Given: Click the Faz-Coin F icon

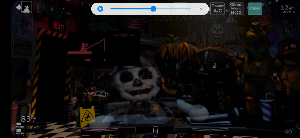Looking at the screenshot, I should (x=39, y=7).
